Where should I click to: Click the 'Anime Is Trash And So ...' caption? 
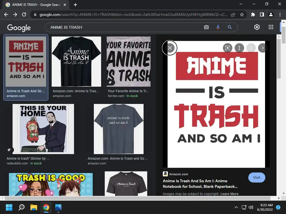(25, 91)
